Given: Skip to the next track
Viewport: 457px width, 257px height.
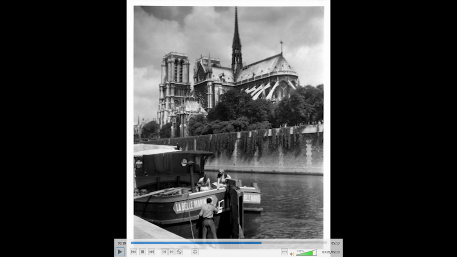Looking at the screenshot, I should tap(152, 252).
